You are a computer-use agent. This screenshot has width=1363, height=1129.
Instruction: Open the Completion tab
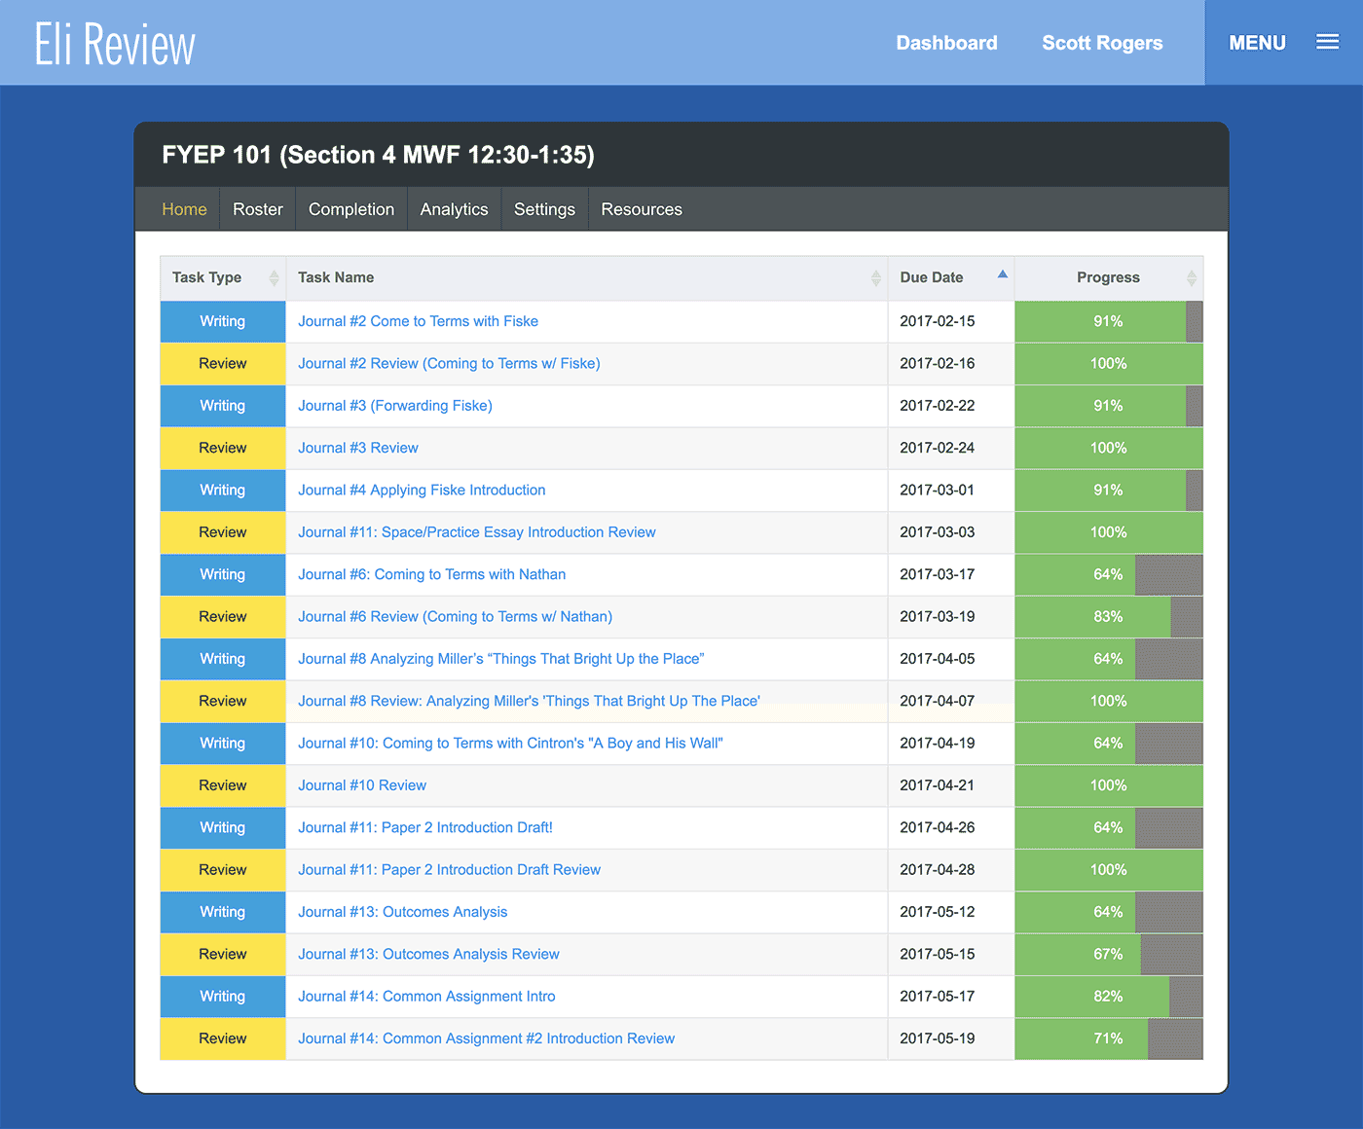coord(351,209)
